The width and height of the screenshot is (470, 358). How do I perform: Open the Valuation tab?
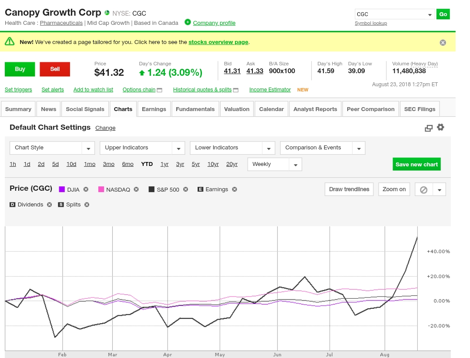(x=237, y=109)
